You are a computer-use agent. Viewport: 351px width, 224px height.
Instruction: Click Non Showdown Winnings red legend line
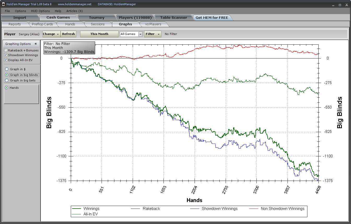254,209
